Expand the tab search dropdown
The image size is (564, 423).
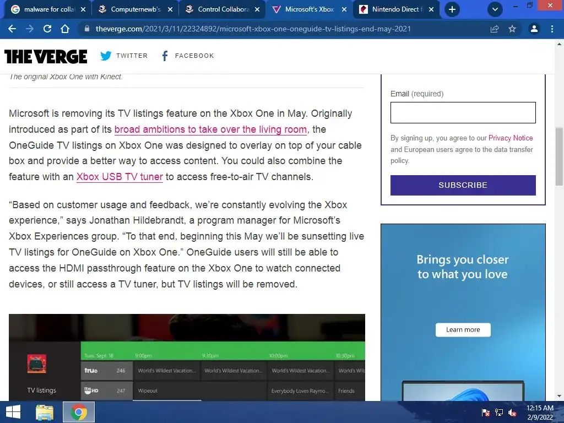tap(495, 9)
